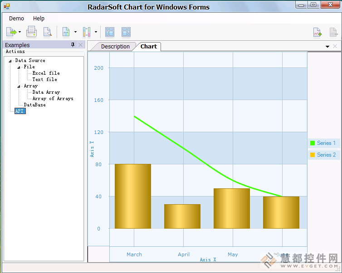Click the May axis label
The height and width of the screenshot is (273, 342).
[233, 254]
